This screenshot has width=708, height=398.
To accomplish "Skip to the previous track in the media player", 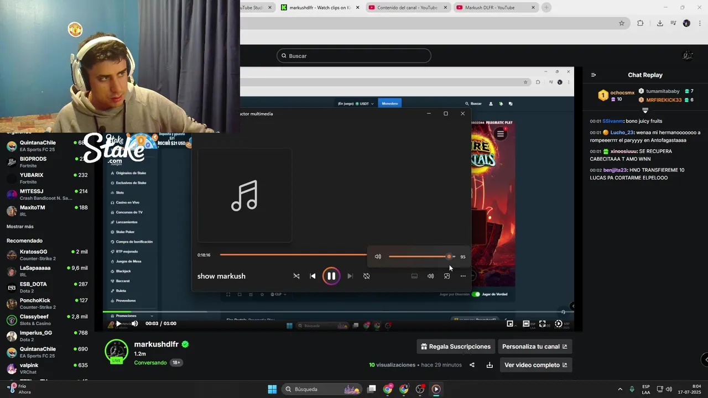I will coord(313,276).
